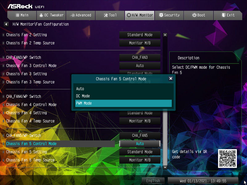The height and width of the screenshot is (185, 247).
Task: Open the Chassis Fan 4 Setting value dropdown
Action: tap(140, 113)
